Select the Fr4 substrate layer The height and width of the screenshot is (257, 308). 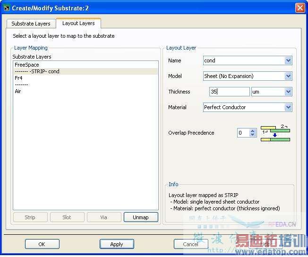(x=86, y=78)
